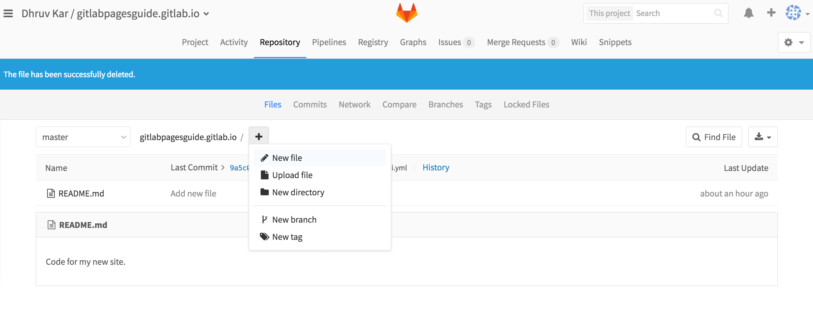Open the notifications bell
813x317 pixels.
pos(748,13)
